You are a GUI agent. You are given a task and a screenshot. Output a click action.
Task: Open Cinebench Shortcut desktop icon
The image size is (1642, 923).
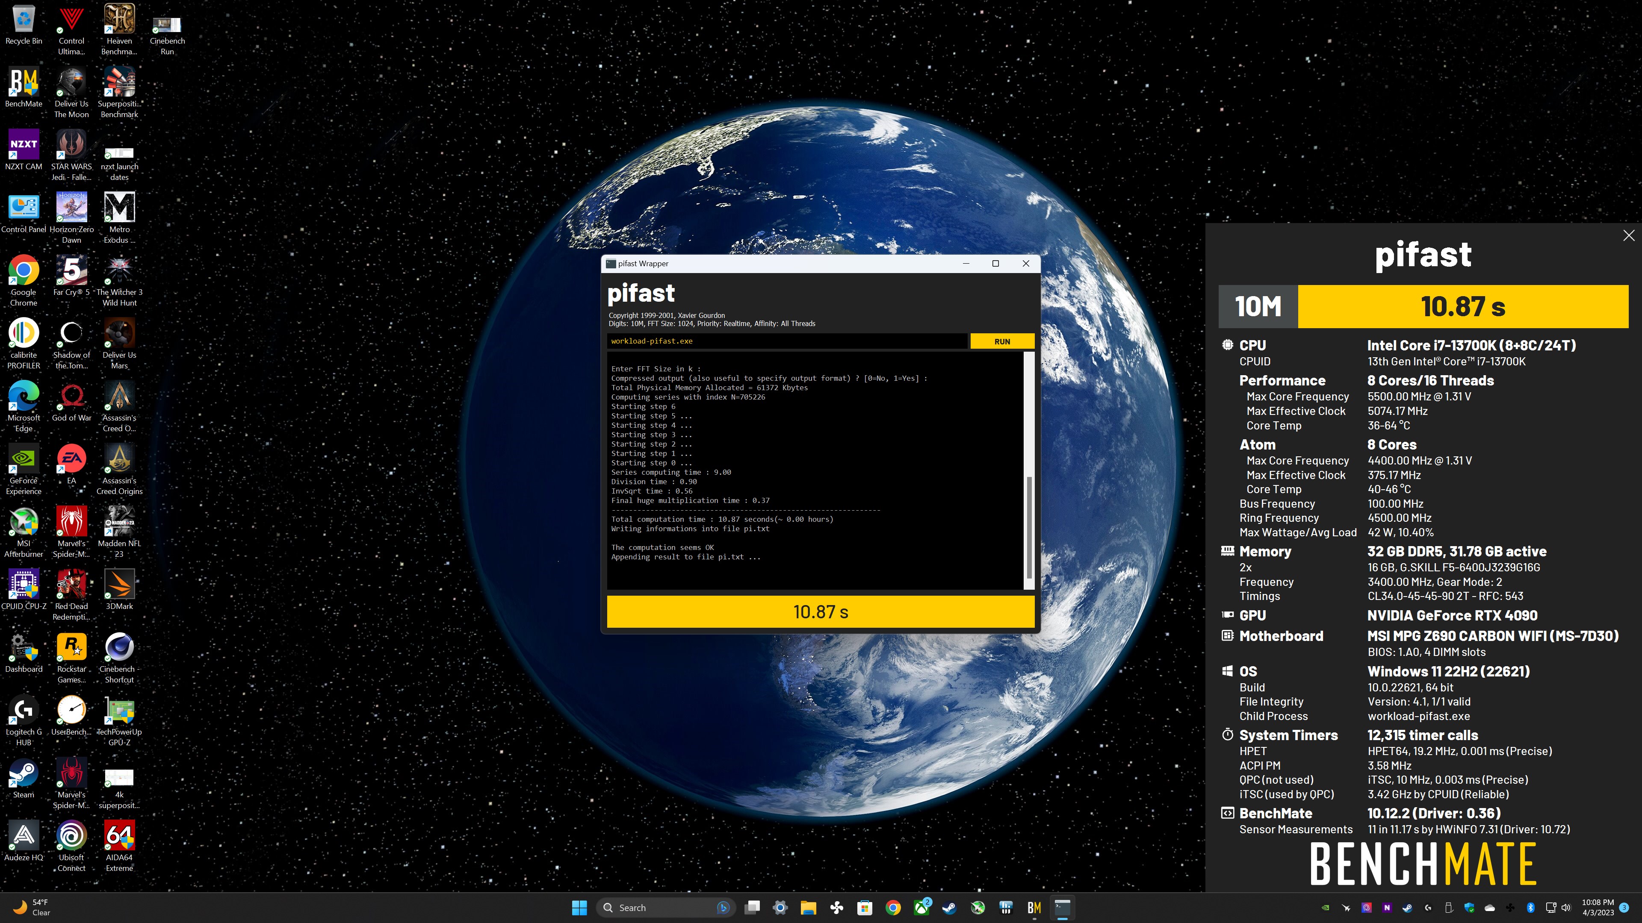[119, 658]
